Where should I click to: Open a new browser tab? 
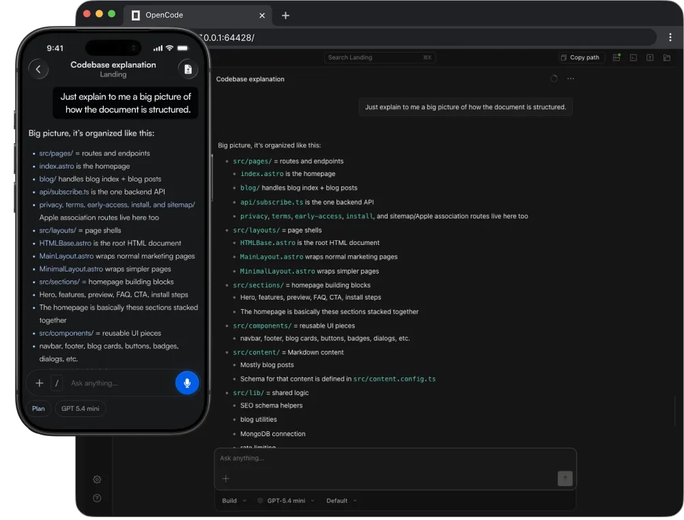tap(286, 16)
